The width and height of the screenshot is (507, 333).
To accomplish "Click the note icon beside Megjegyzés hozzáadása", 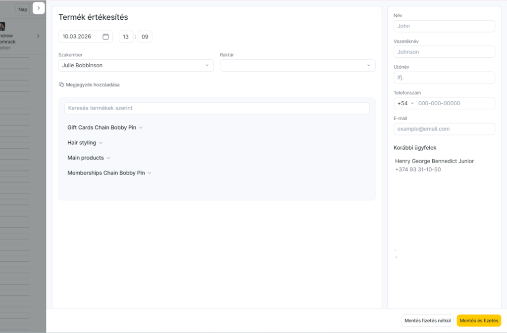I will tap(61, 84).
